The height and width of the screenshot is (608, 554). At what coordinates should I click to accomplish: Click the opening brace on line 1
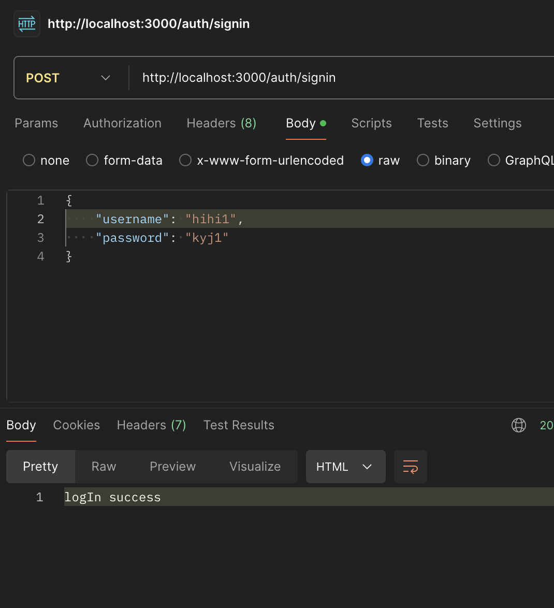click(x=69, y=200)
